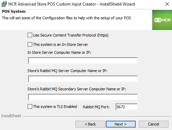Click the POS System heading

14,11
